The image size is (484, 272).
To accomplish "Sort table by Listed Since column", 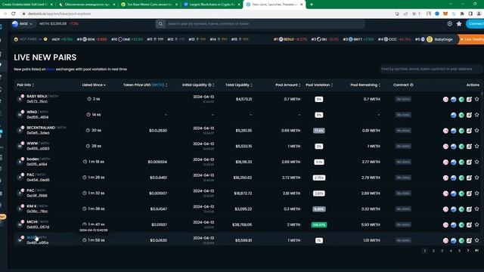I will click(x=94, y=85).
